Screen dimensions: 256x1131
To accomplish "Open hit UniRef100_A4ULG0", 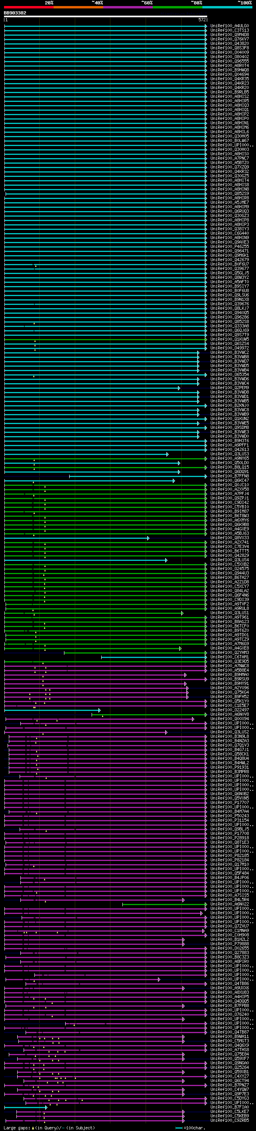I will 229,26.
